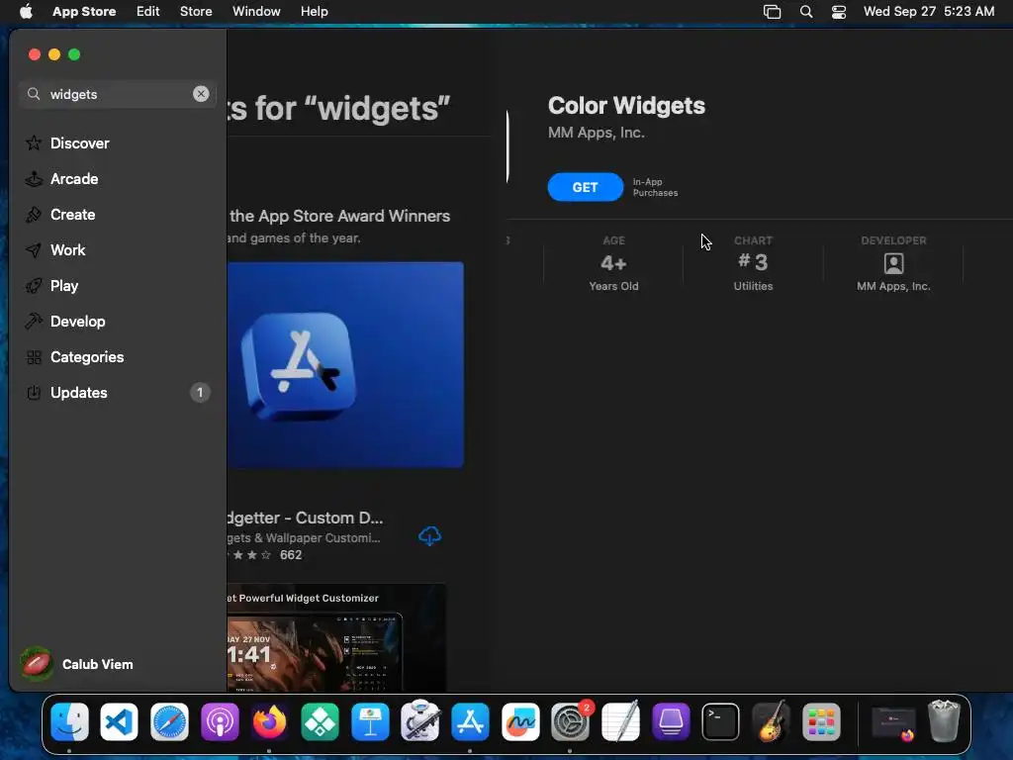Viewport: 1013px width, 760px height.
Task: Click the Updates badge showing 1
Action: [x=200, y=392]
